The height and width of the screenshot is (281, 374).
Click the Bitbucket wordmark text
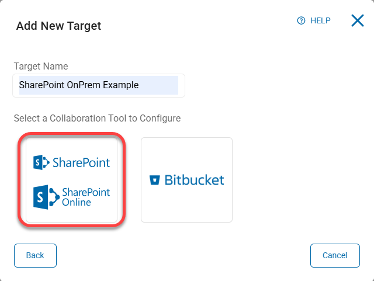(x=195, y=180)
